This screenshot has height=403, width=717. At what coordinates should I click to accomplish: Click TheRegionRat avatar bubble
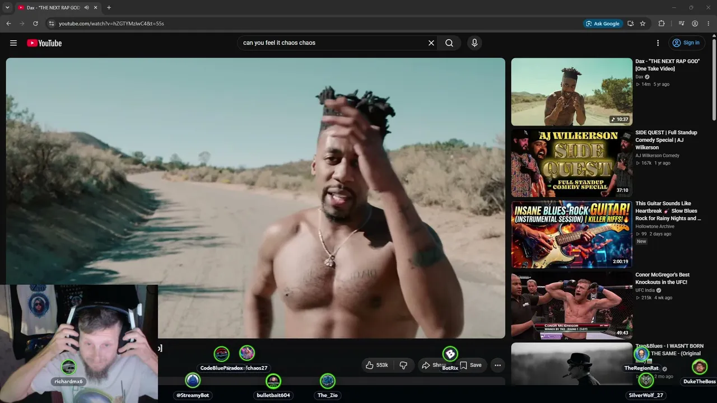[x=641, y=354]
